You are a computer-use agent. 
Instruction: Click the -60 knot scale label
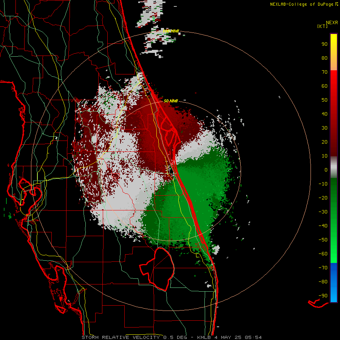(323, 254)
